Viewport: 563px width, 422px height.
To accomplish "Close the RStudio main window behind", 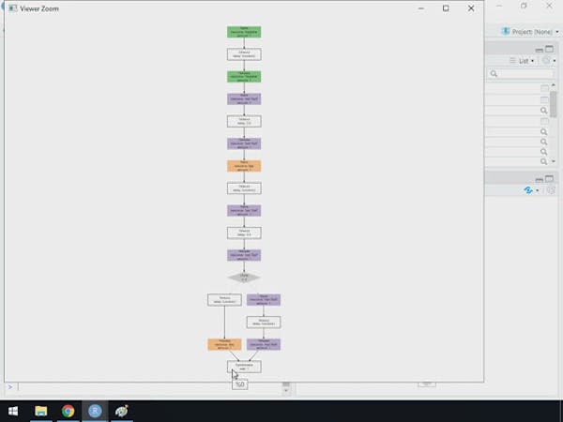I will [x=549, y=6].
